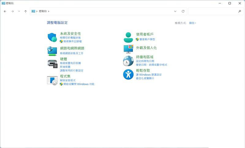The width and height of the screenshot is (245, 148).
Task: Open 解除安裝程式 link
Action: [x=68, y=80]
